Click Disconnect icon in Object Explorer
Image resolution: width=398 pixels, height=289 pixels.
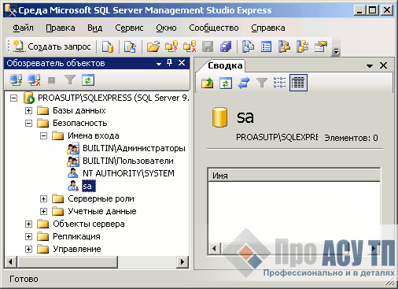34,80
